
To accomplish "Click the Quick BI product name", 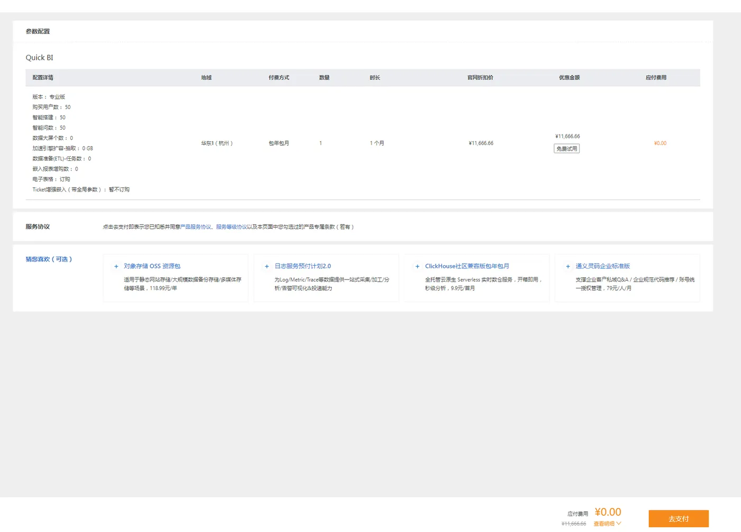I will point(40,58).
